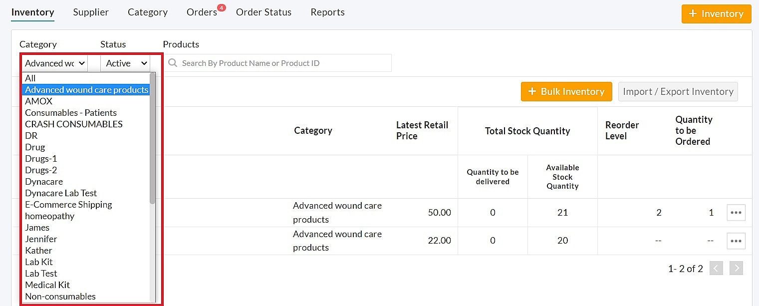The width and height of the screenshot is (759, 306).
Task: Open three-dot menu for 22.00 price row
Action: (x=736, y=241)
